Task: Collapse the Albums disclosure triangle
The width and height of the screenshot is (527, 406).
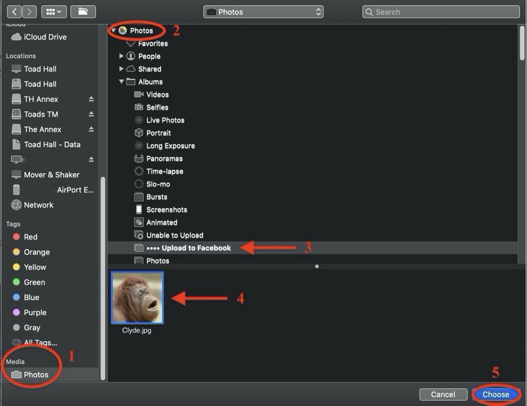Action: click(x=121, y=82)
